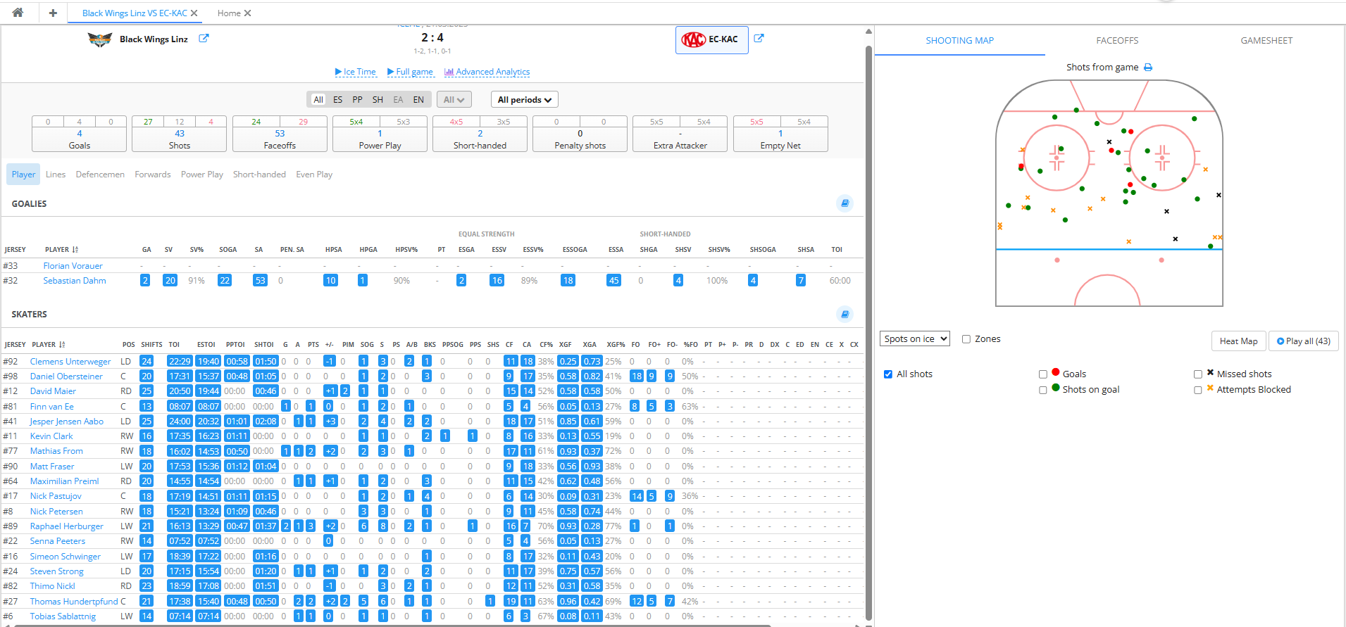1346x627 pixels.
Task: Click the Goalies section export icon
Action: (845, 203)
